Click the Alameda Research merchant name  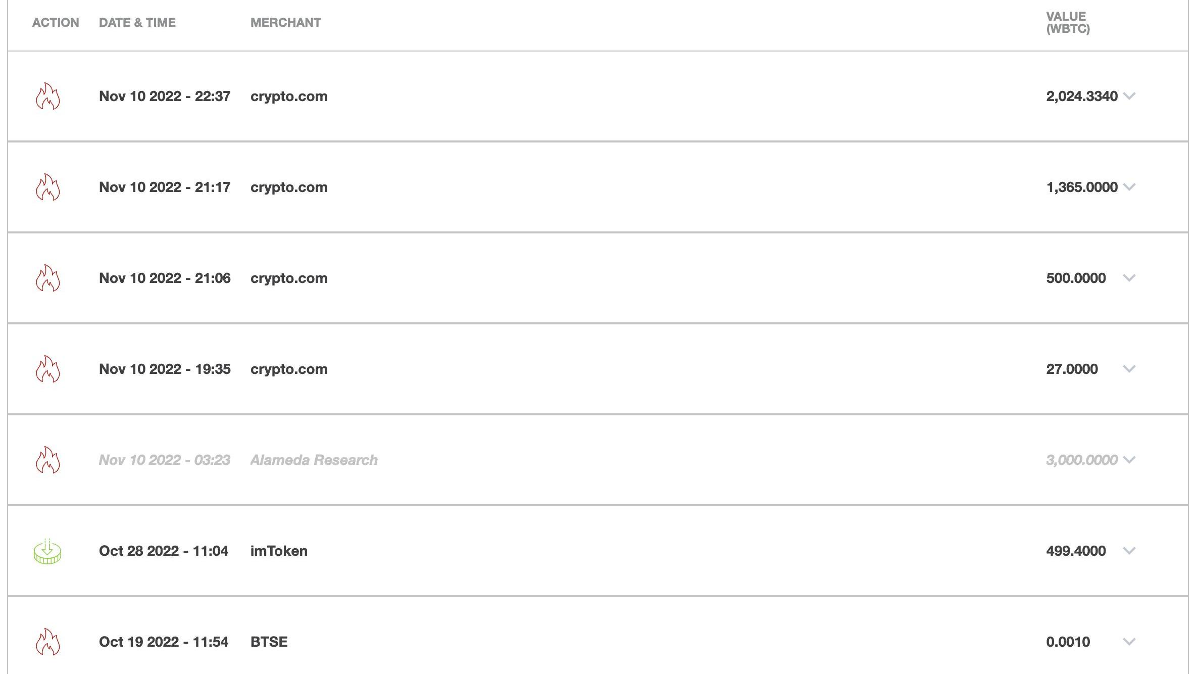point(314,460)
